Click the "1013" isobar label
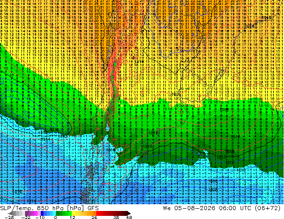Screen dimensions: 284x219 pos(221,157)
